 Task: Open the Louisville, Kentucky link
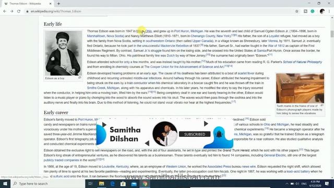point(115,167)
